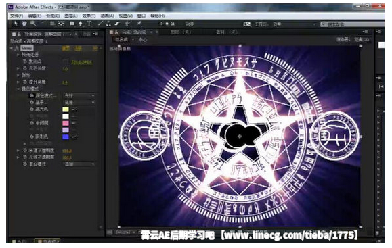Image resolution: width=392 pixels, height=248 pixels.
Task: Toggle the 中间调 stopwatch
Action: [32, 123]
